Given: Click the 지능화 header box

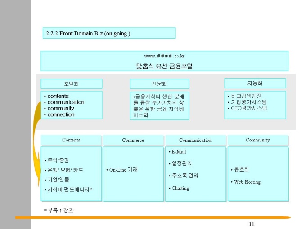Looking at the screenshot, I should click(x=255, y=84).
